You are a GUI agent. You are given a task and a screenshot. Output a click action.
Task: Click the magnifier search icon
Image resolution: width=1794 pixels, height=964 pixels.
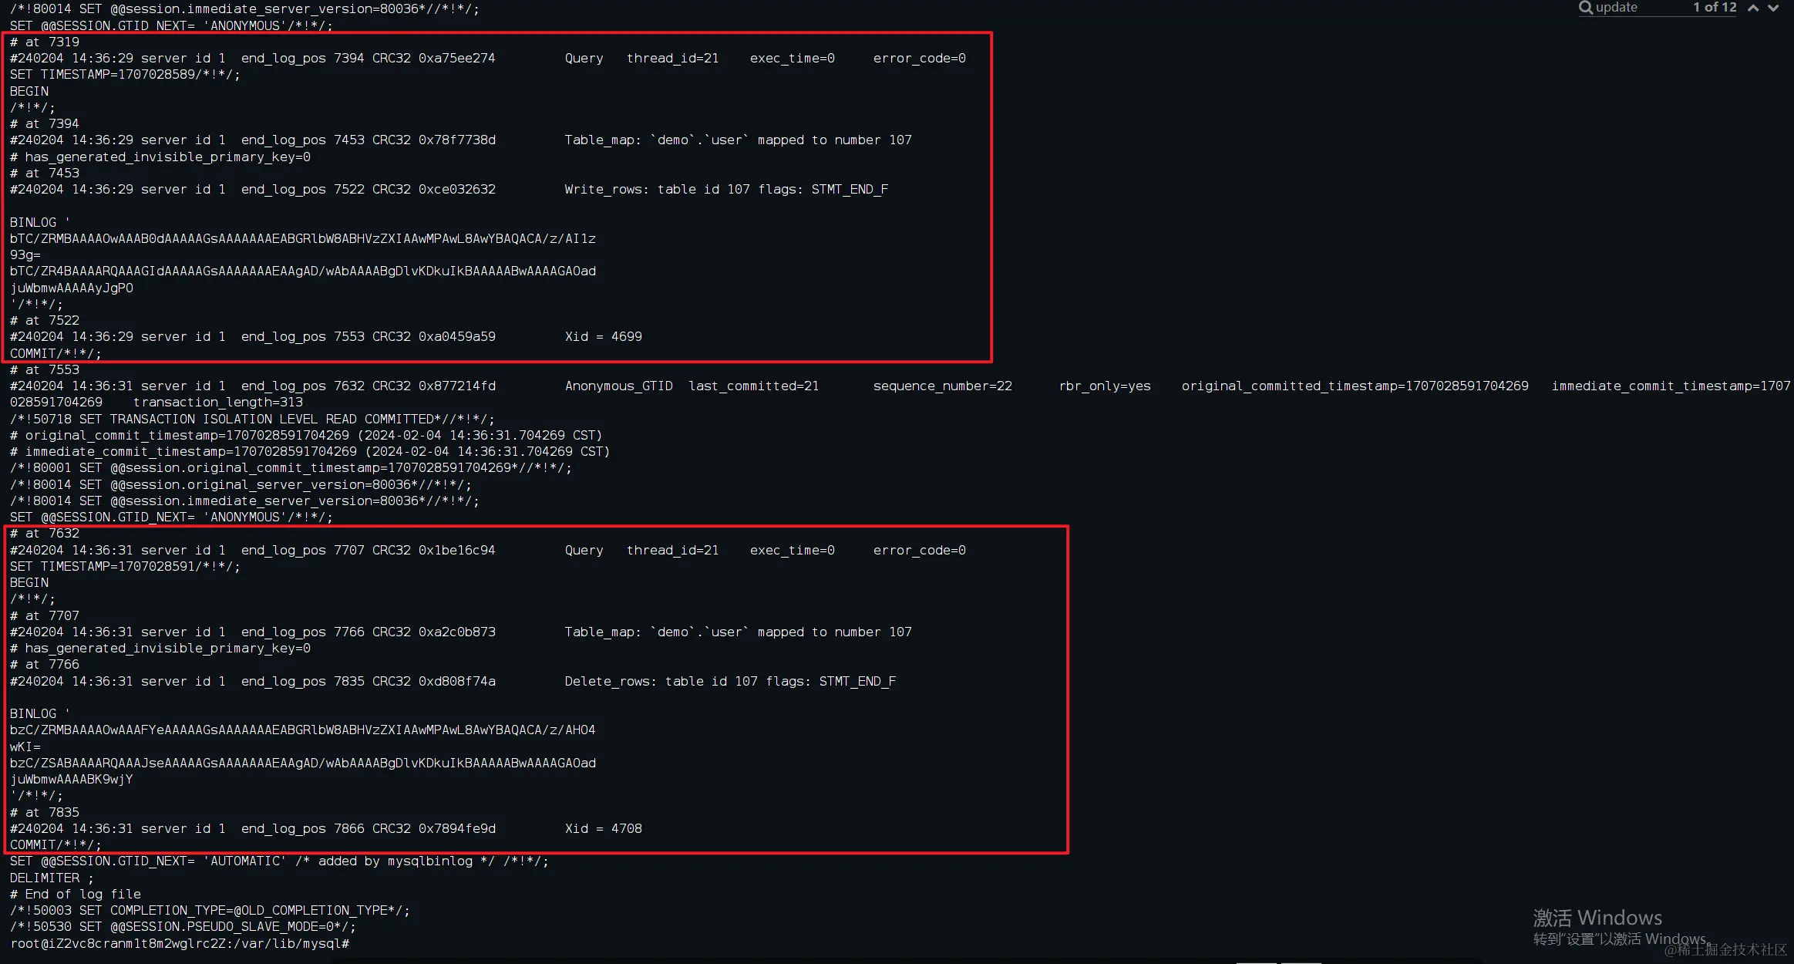pos(1585,8)
